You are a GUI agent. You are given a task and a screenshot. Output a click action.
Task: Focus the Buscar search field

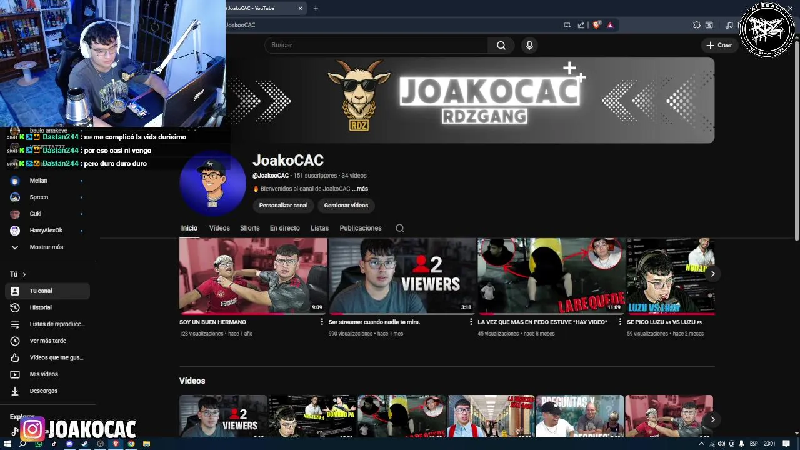[x=376, y=45]
